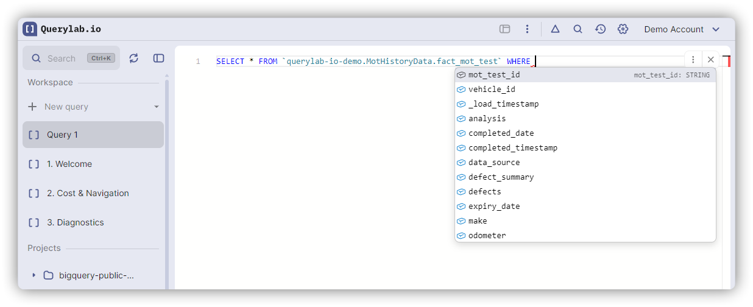
Task: Open the magnifier search icon in header
Action: pos(578,29)
